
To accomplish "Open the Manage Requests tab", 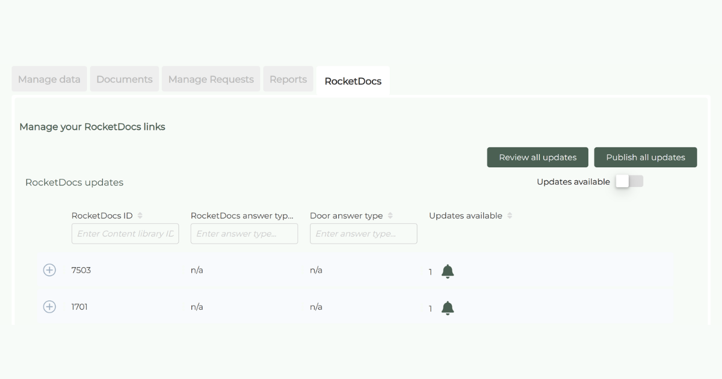I will 211,79.
